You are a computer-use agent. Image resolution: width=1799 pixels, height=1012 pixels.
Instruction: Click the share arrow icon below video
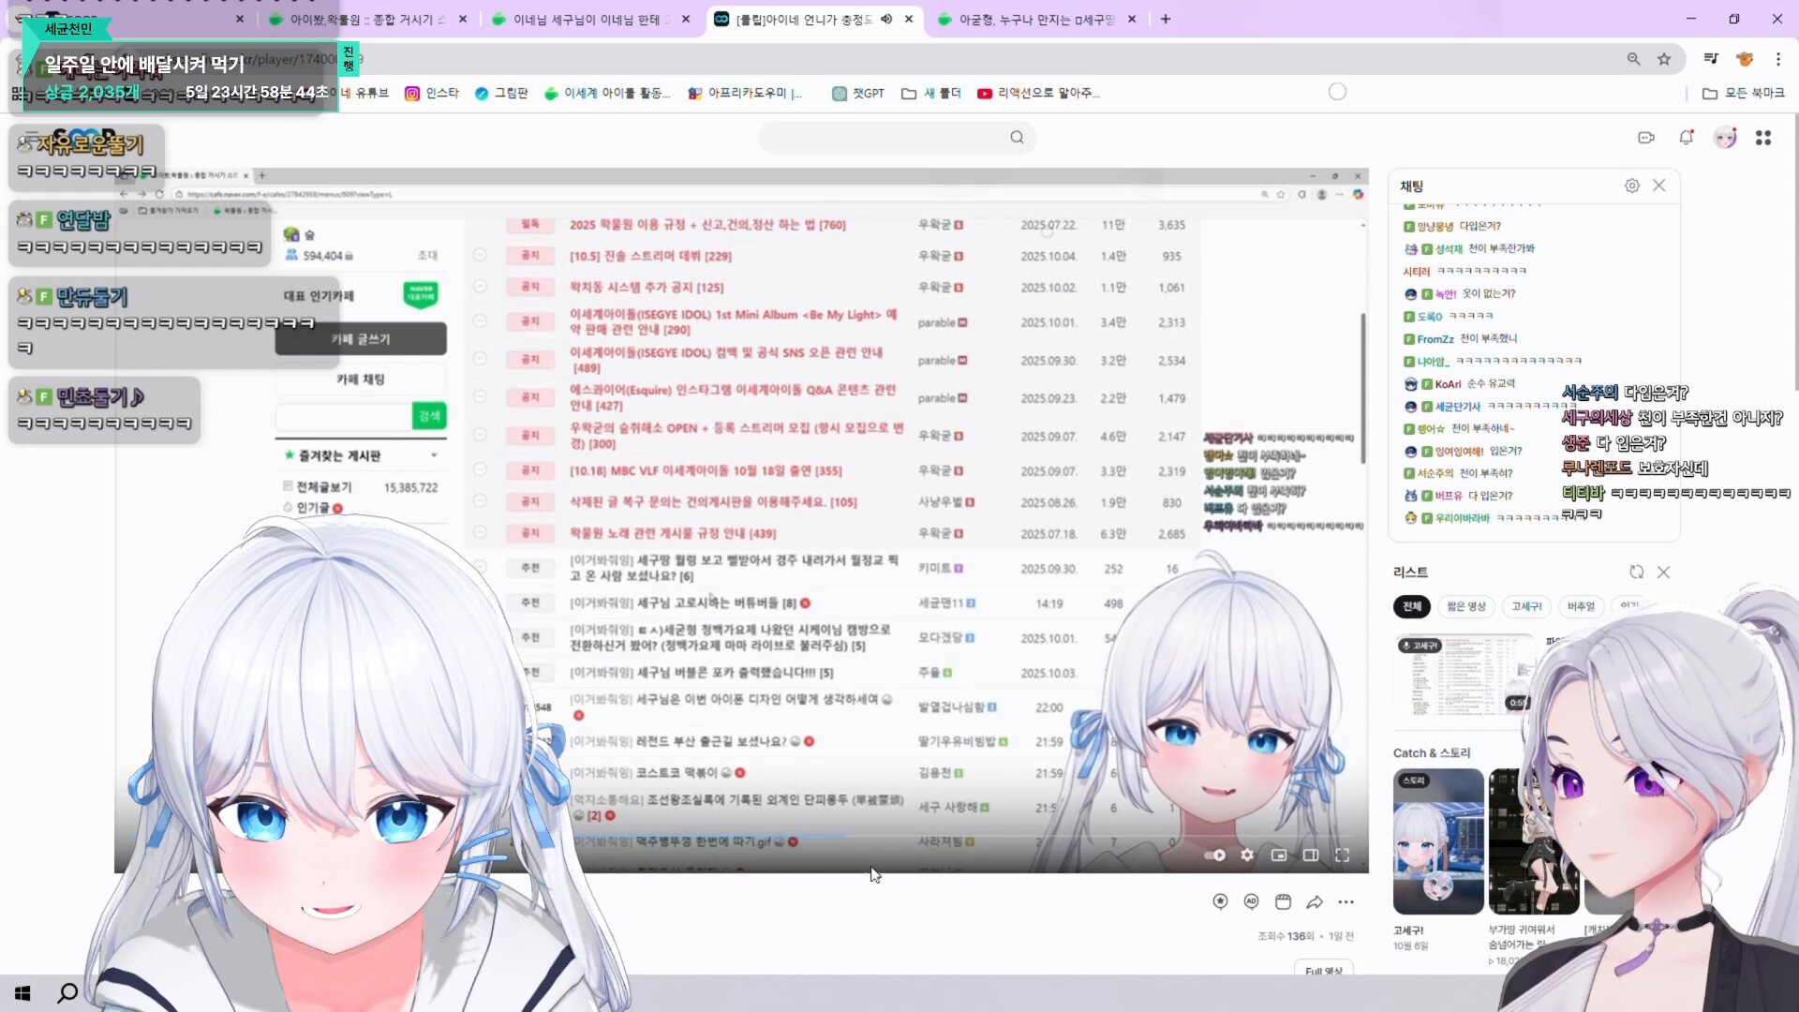click(1315, 901)
